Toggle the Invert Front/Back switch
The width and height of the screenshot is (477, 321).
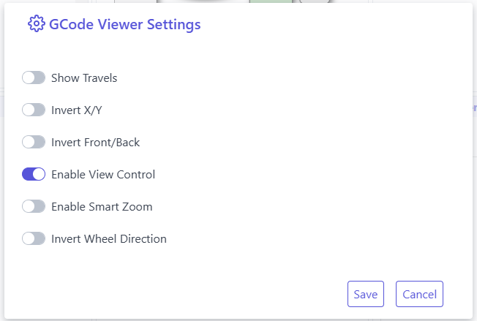[34, 142]
